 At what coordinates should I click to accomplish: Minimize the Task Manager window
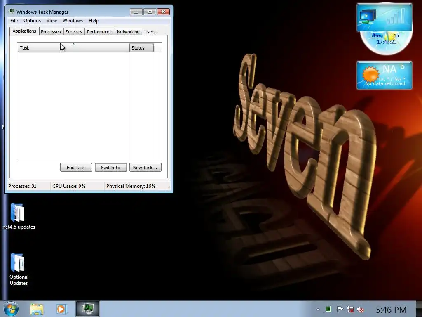(x=136, y=12)
